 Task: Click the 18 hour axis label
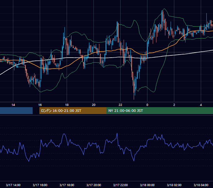tap(67, 105)
